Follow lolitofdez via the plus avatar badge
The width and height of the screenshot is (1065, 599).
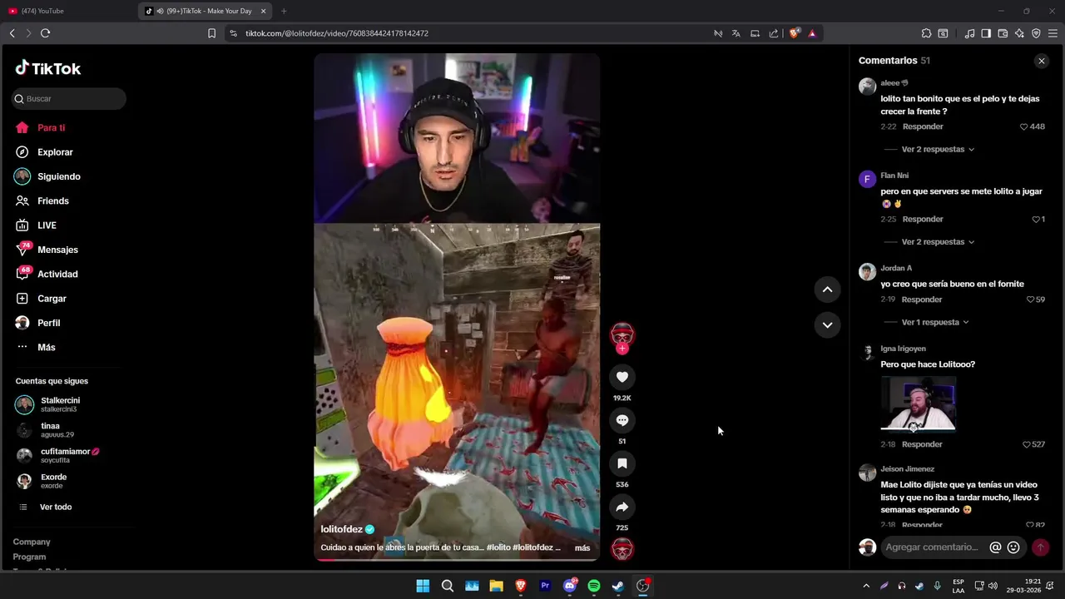coord(622,349)
